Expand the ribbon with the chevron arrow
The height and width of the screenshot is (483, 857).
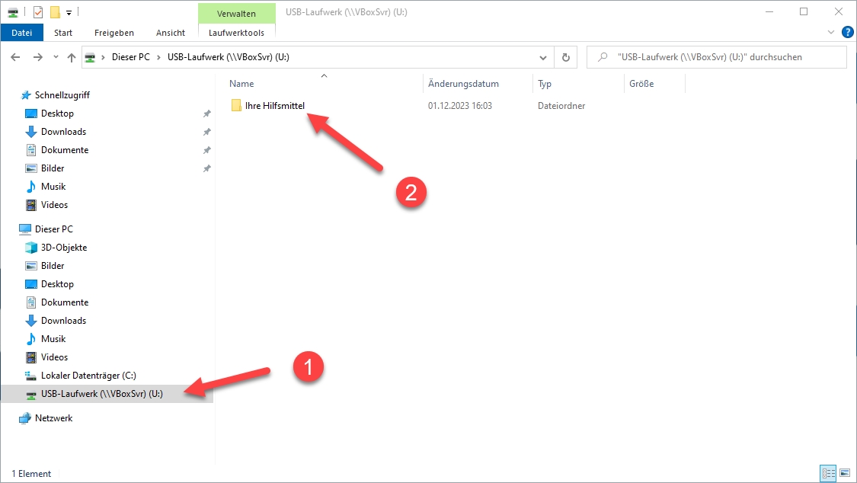pos(831,33)
